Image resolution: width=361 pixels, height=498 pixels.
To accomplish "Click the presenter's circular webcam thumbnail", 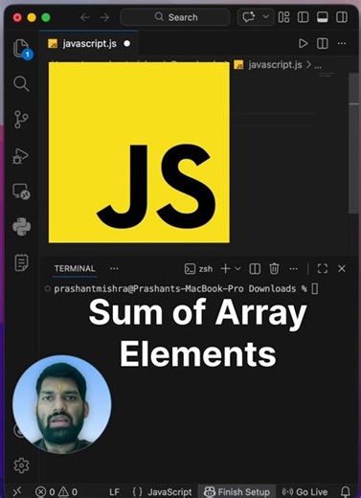I will [x=62, y=405].
